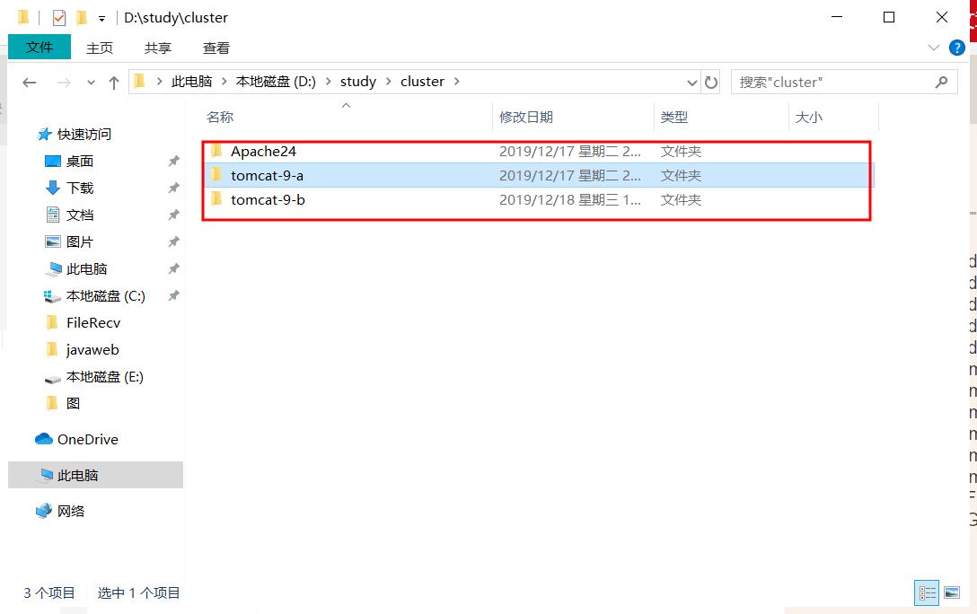Click the blue 下载 arrow icon
This screenshot has height=614, width=977.
(53, 188)
